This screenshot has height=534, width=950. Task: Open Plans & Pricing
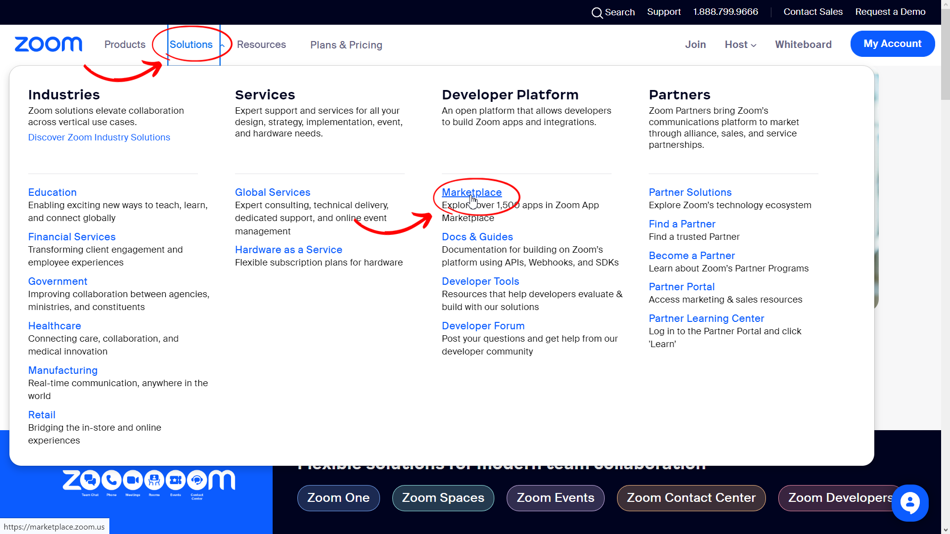click(346, 45)
